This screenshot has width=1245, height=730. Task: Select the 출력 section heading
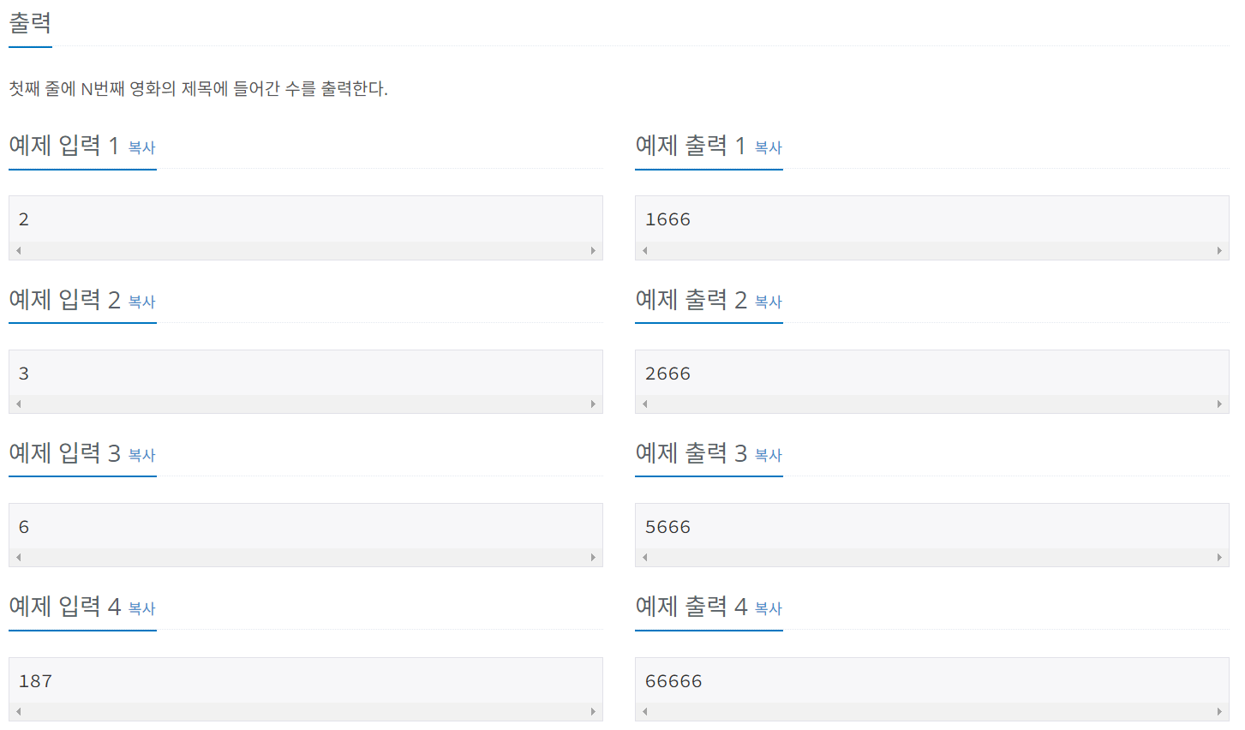point(29,23)
